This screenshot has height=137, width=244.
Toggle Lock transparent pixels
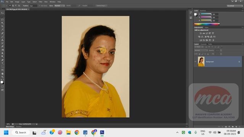pos(199,54)
